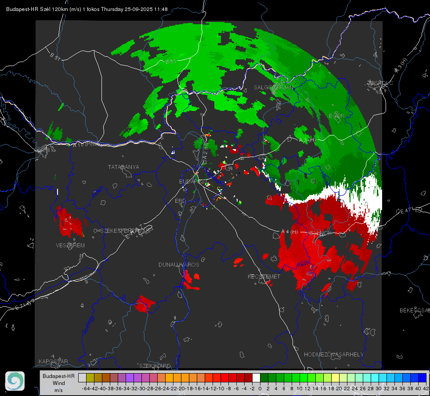Click the KECSKEMET city label

pyautogui.click(x=264, y=276)
